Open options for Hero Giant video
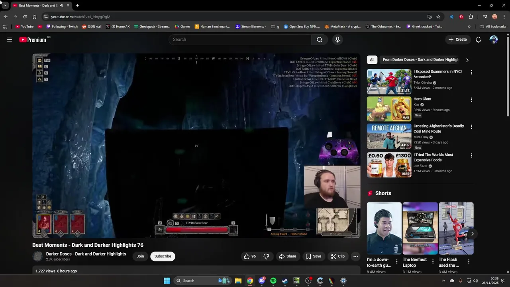Viewport: 510px width, 287px height. (471, 100)
